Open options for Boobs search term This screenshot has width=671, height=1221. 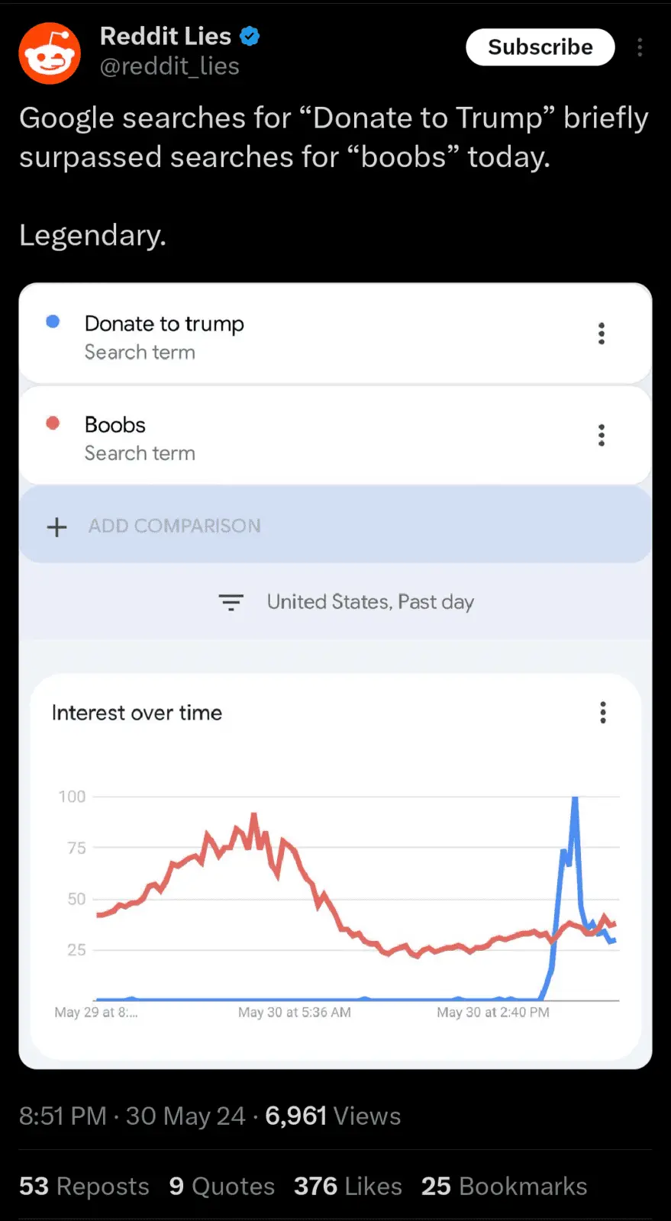coord(602,435)
